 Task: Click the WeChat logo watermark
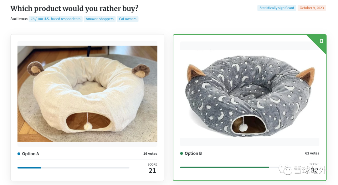click(285, 169)
